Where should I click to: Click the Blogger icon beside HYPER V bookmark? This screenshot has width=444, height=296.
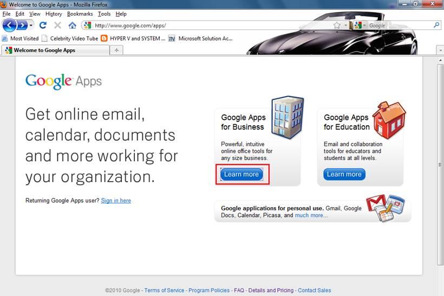click(x=104, y=38)
